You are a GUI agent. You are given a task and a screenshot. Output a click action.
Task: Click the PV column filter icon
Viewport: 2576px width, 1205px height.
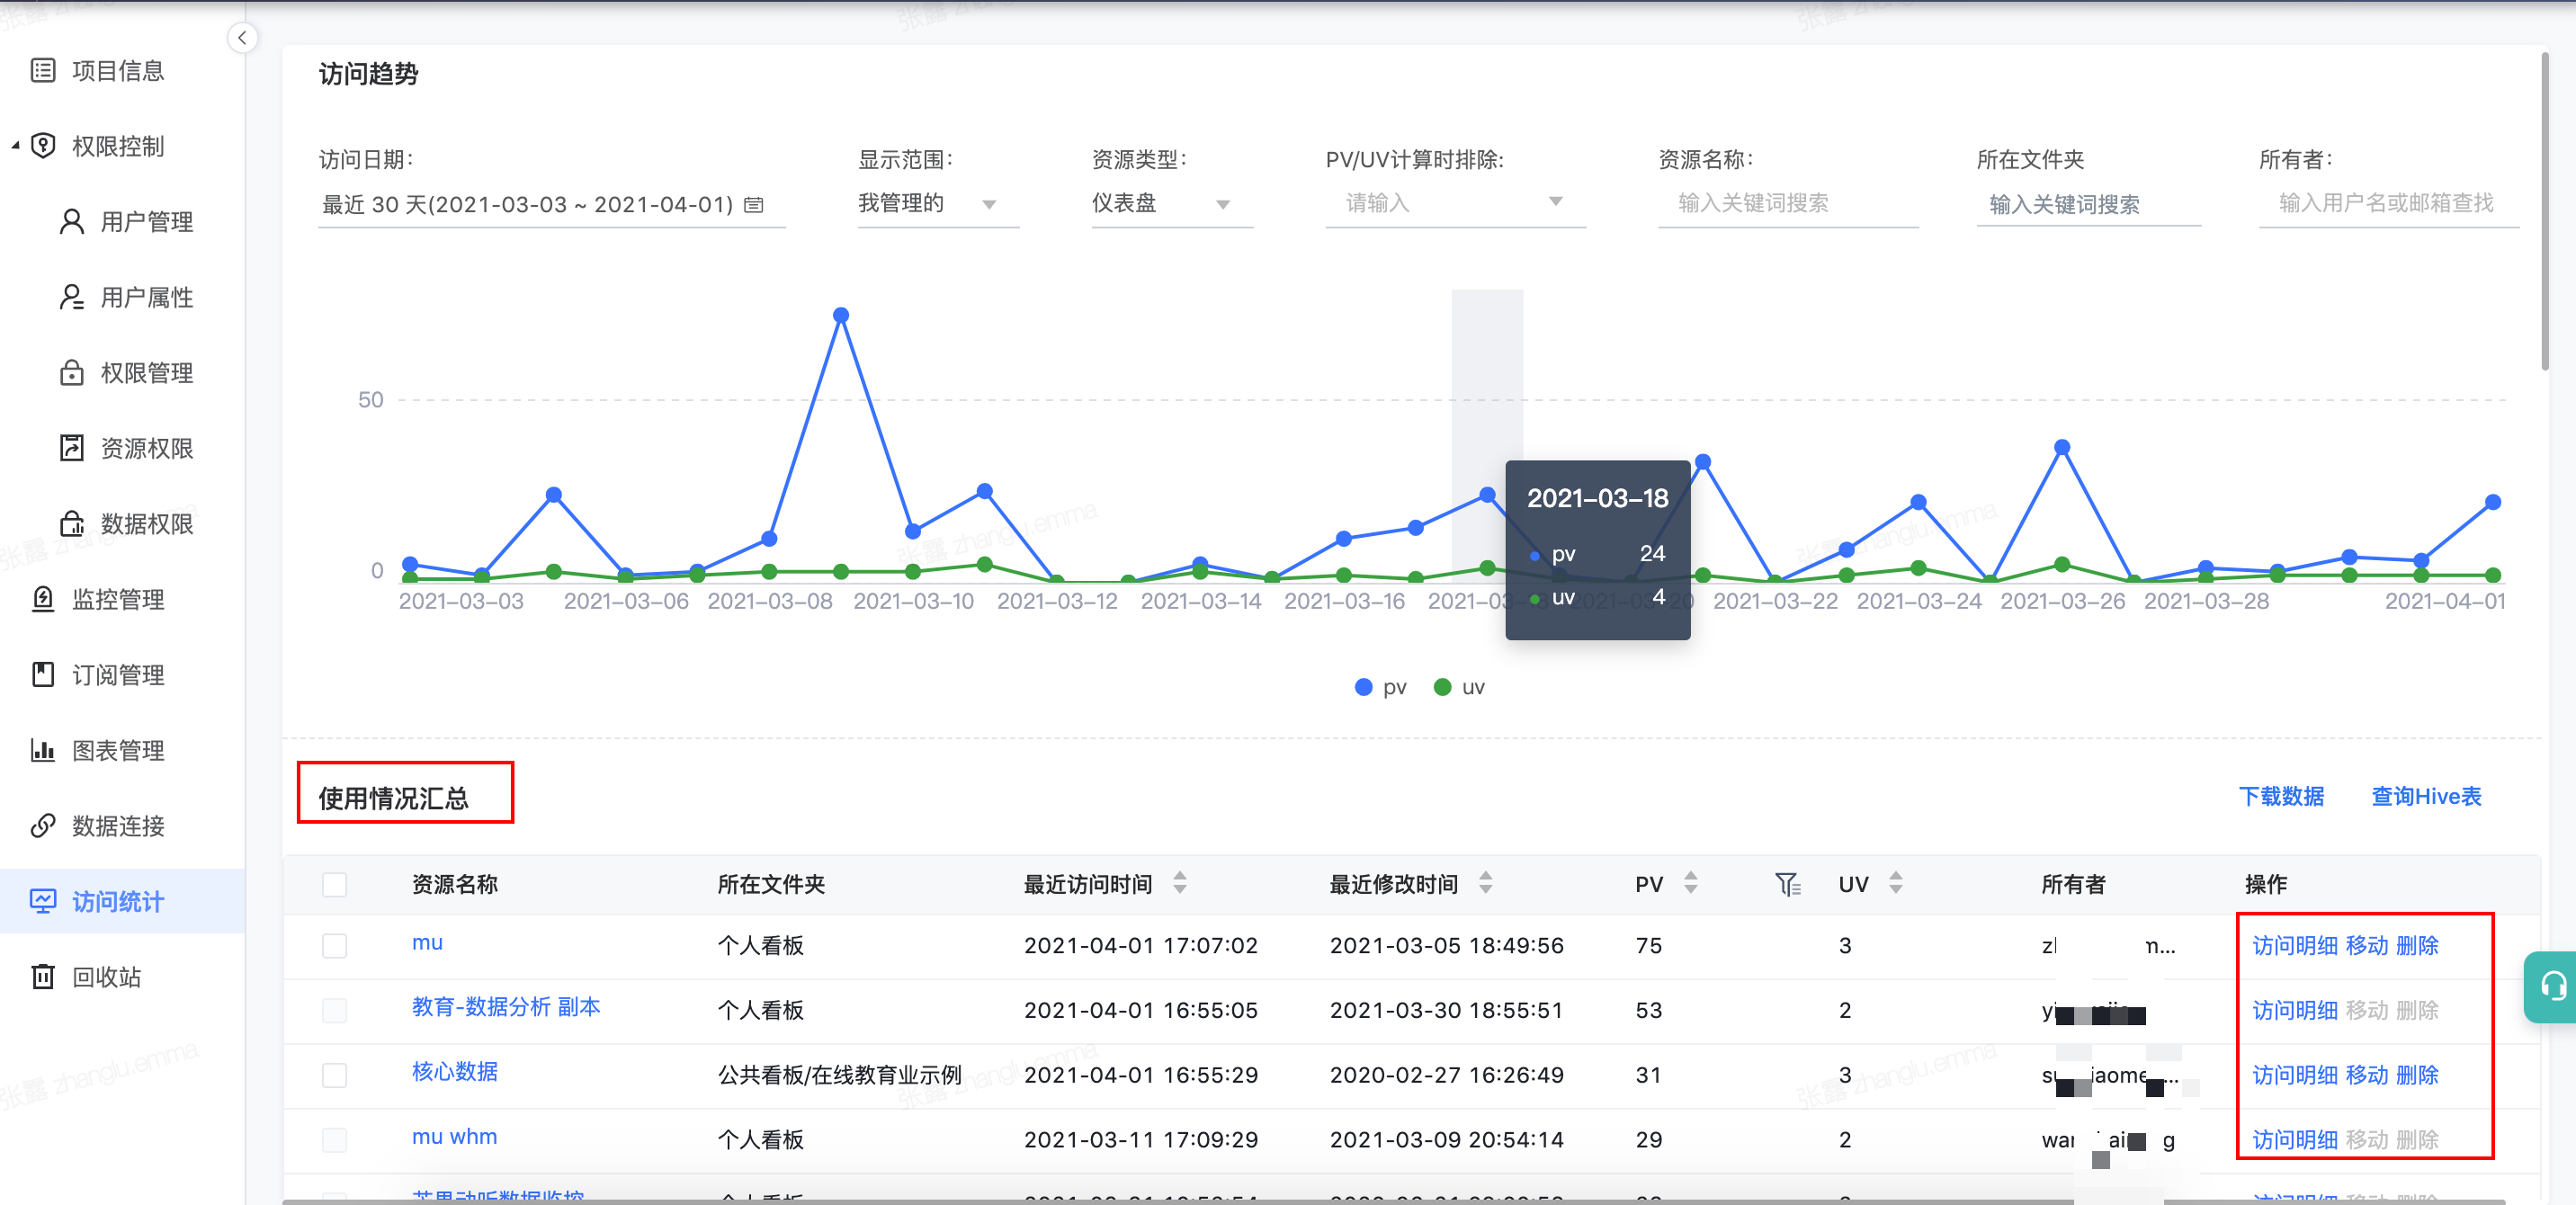coord(1787,884)
